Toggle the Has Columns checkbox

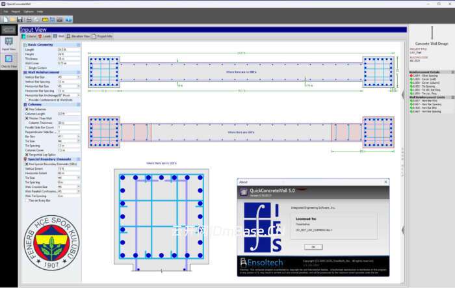tap(27, 109)
